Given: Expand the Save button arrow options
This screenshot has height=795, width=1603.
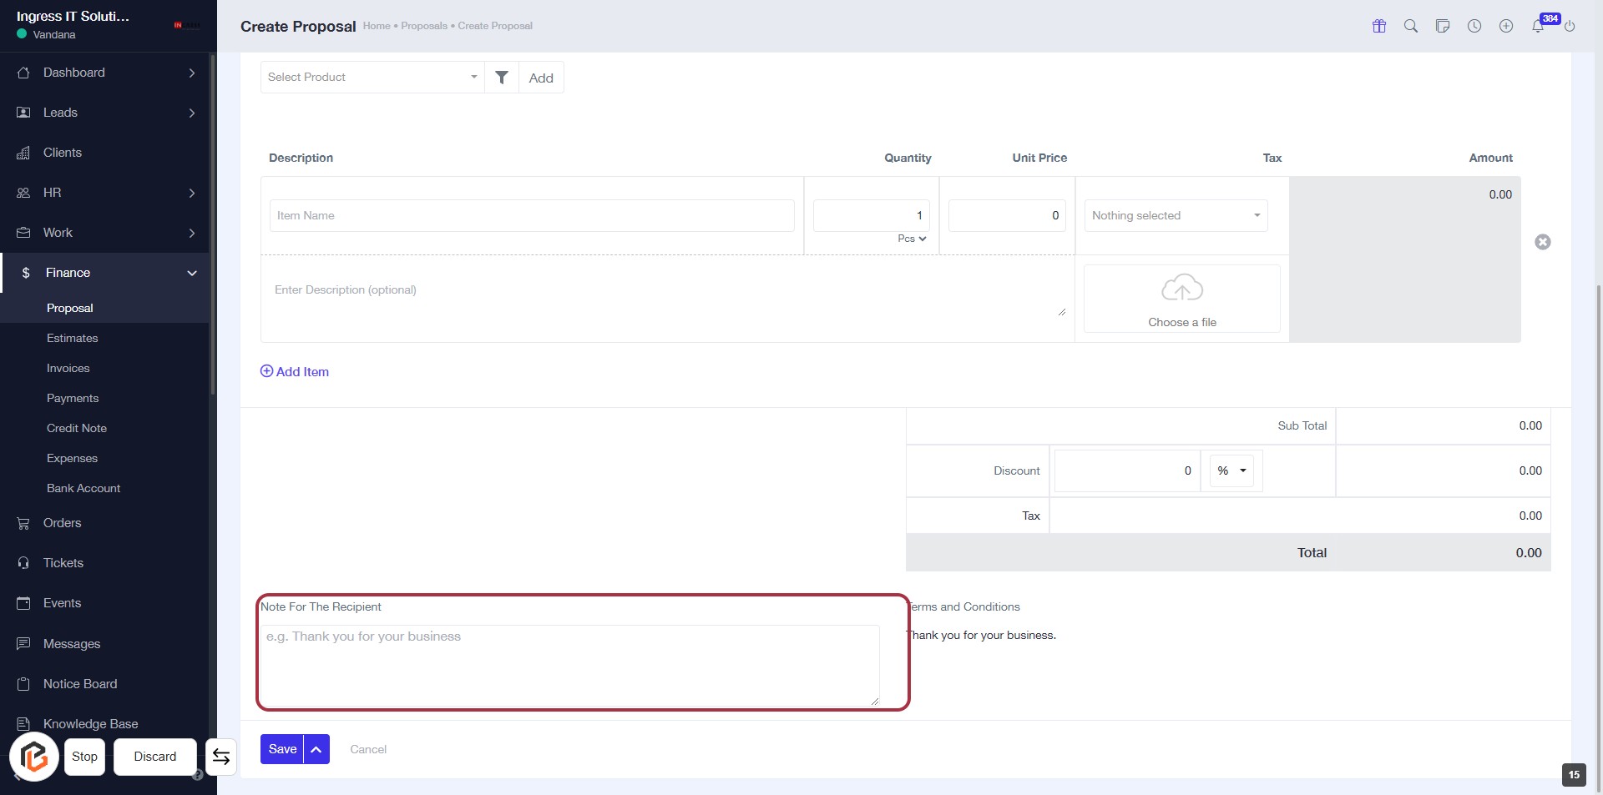Looking at the screenshot, I should click(x=316, y=749).
